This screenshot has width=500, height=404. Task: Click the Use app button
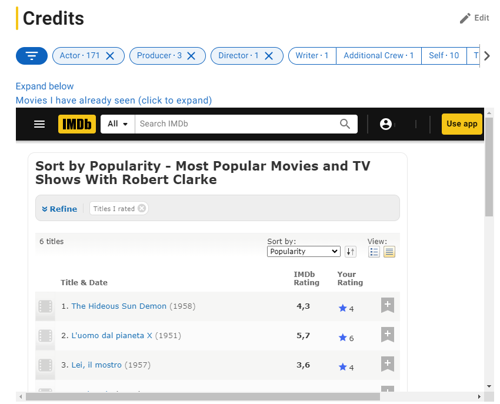[x=462, y=124]
